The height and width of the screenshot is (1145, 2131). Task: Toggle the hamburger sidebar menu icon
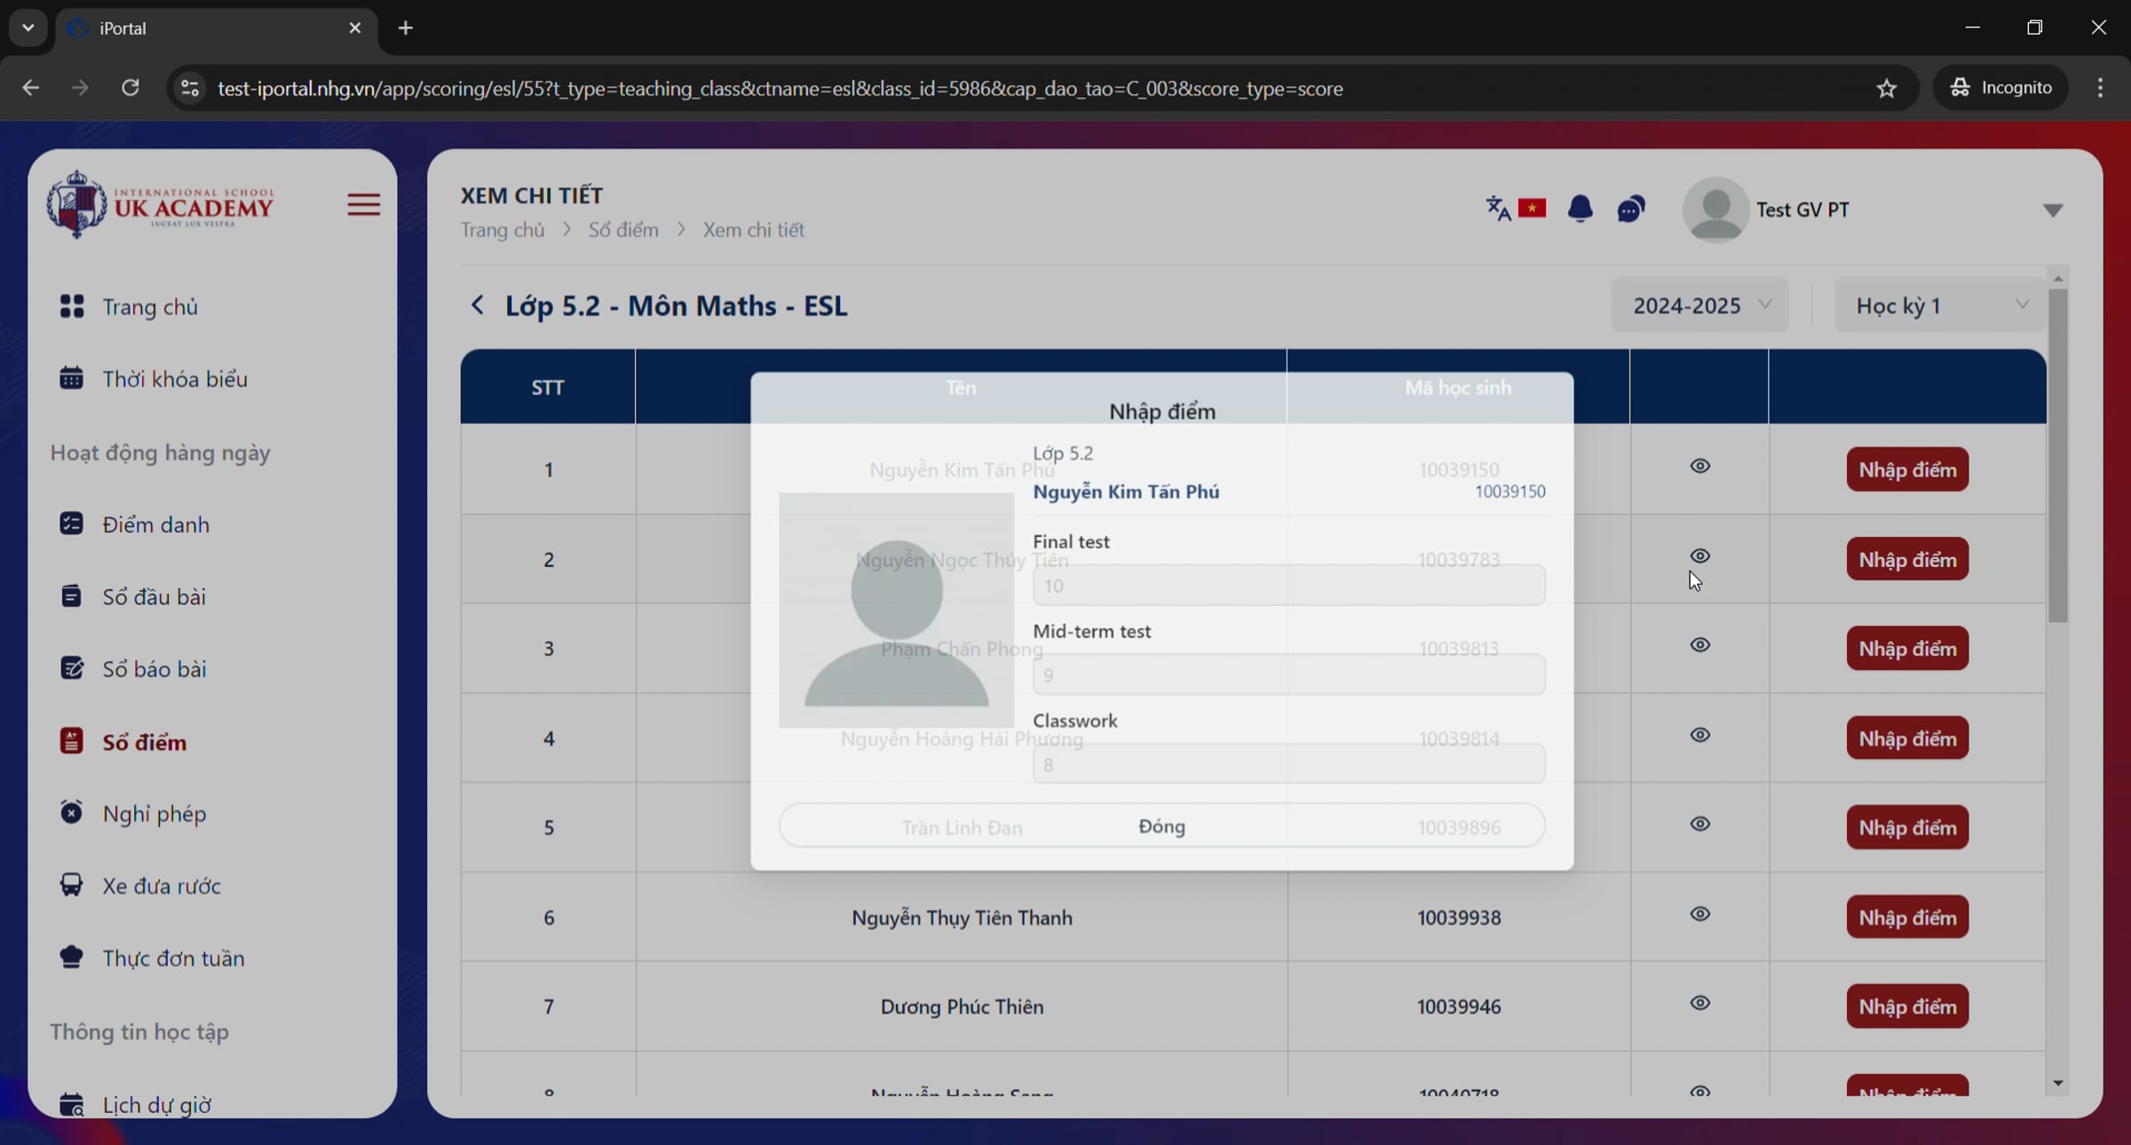click(x=363, y=205)
